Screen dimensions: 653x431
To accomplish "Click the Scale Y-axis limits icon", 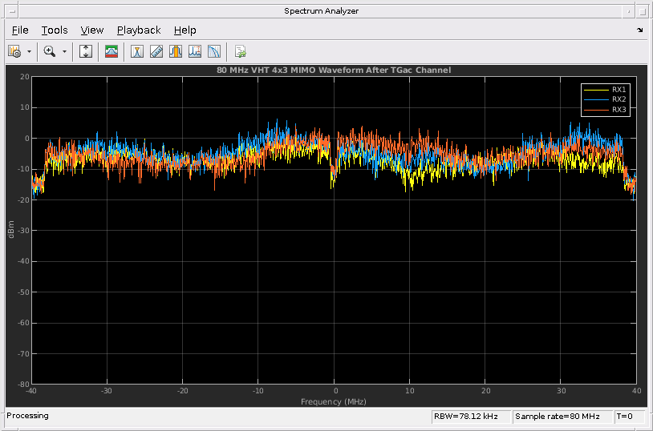I will (x=86, y=51).
